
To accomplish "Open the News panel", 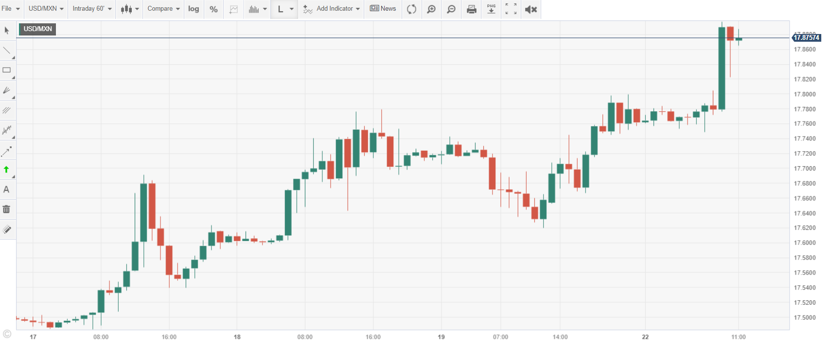I will [x=383, y=9].
